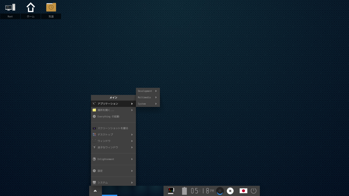This screenshot has height=196, width=349.
Task: Toggle main menu with up-arrow button
Action: click(x=95, y=191)
